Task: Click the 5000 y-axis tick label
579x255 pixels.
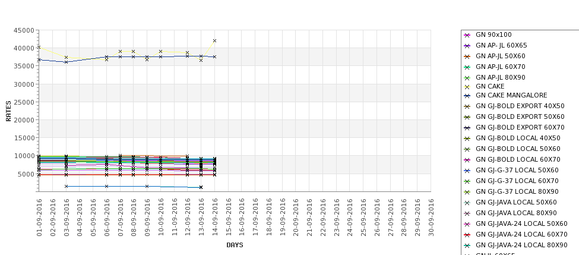Action: click(x=26, y=174)
